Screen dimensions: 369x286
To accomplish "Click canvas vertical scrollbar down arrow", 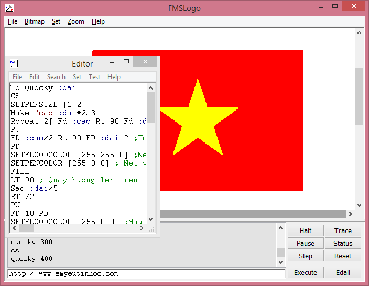I will click(x=359, y=205).
